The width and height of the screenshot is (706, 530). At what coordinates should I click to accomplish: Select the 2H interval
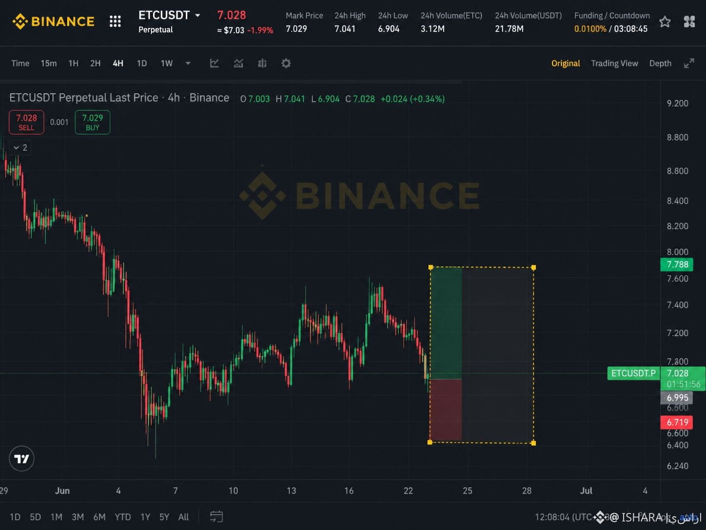pyautogui.click(x=96, y=63)
